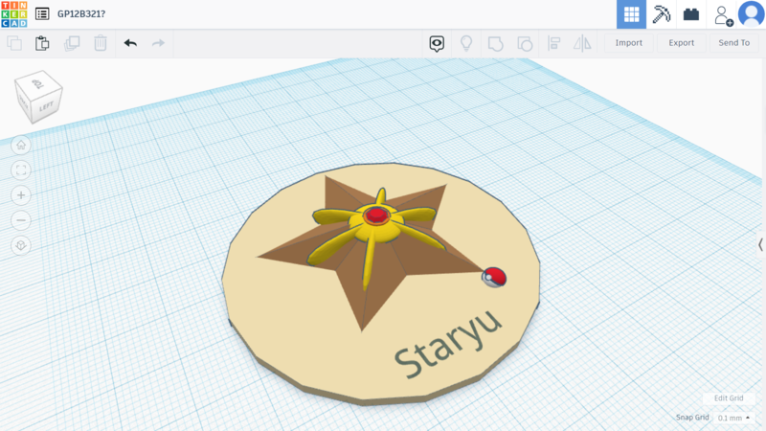Zoom in with plus button
The image size is (766, 431).
21,195
